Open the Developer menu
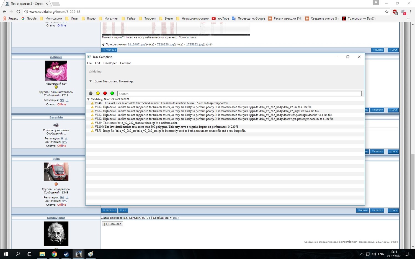Screen dimensions: 415x259 [x=110, y=63]
